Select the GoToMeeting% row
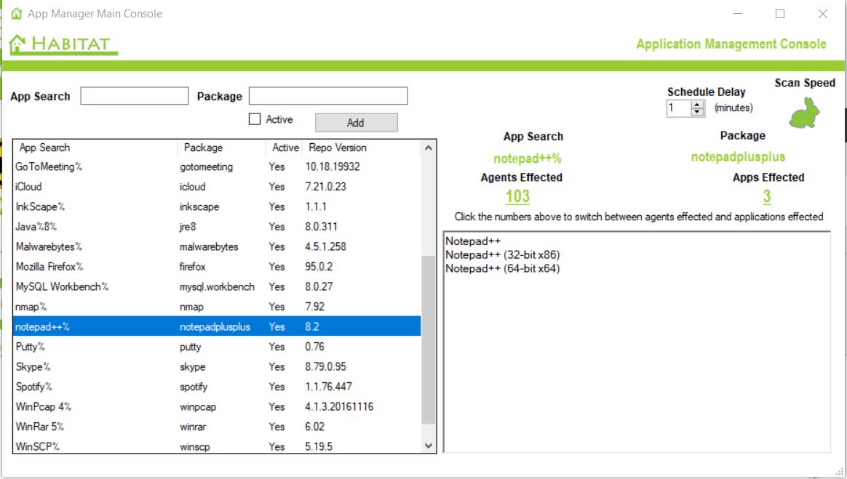This screenshot has height=479, width=847. click(x=217, y=166)
